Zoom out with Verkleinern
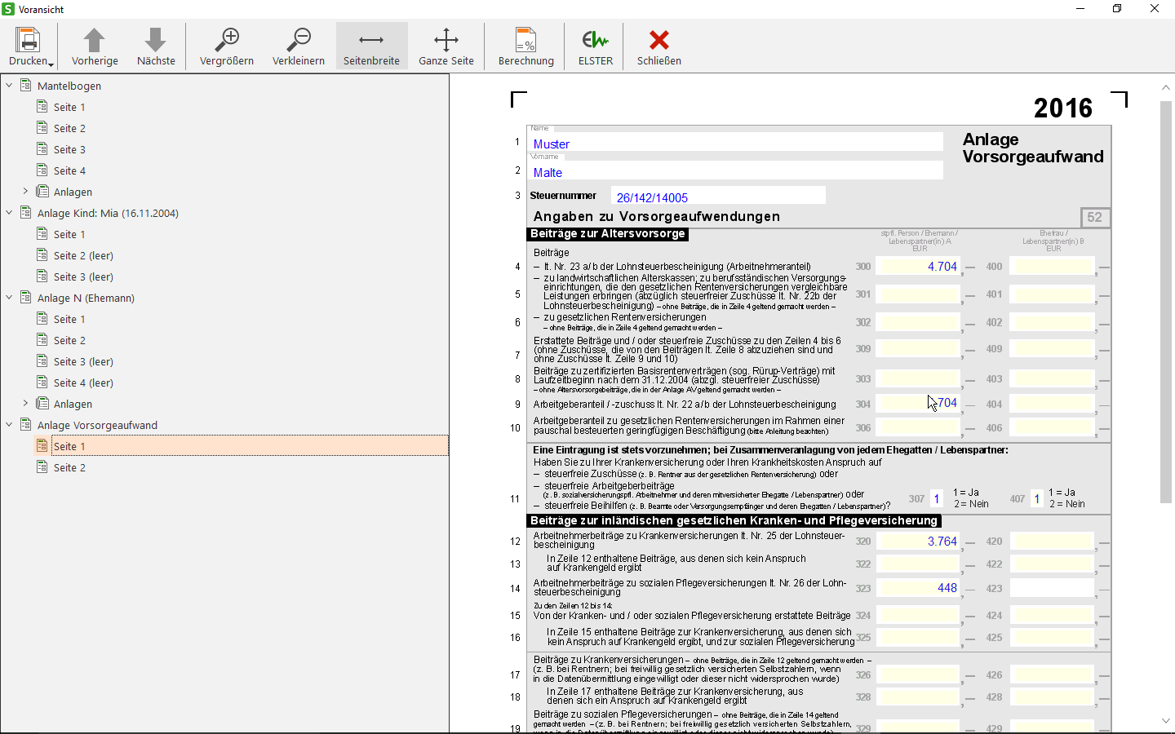This screenshot has width=1175, height=734. point(299,46)
